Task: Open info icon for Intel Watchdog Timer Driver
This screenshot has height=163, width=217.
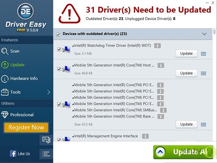Action: [157, 46]
